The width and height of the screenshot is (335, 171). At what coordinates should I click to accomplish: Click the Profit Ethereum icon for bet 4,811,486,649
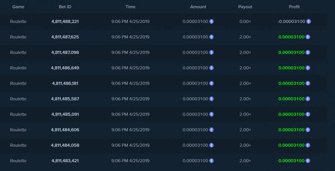coord(308,68)
